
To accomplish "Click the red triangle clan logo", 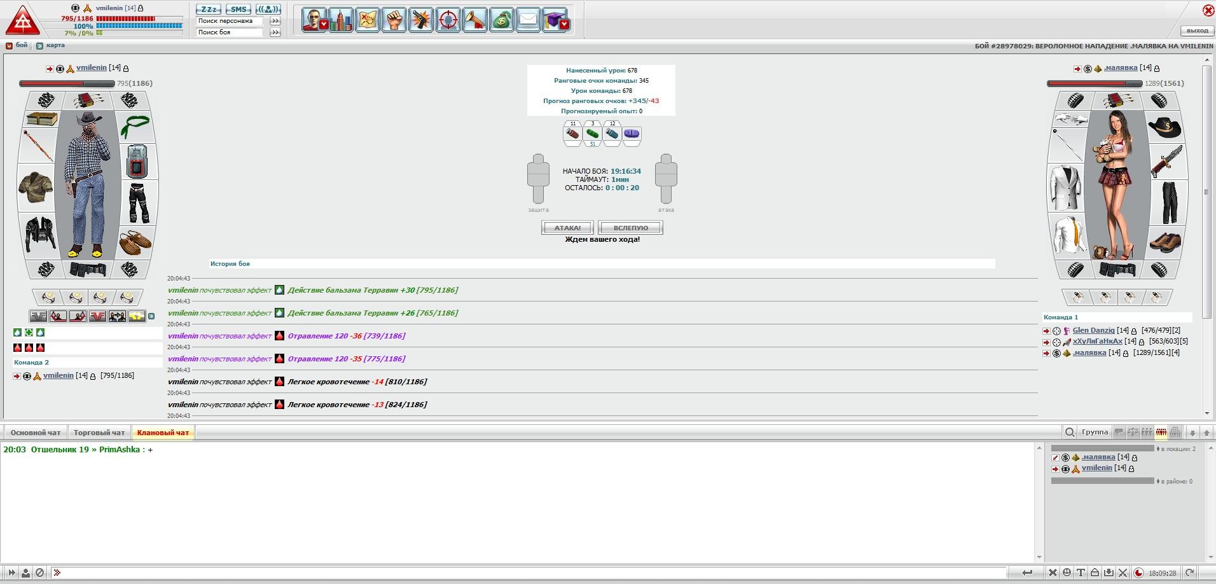I will click(23, 20).
